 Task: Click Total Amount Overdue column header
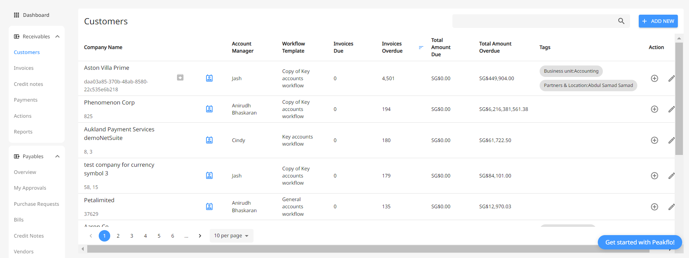tap(495, 47)
